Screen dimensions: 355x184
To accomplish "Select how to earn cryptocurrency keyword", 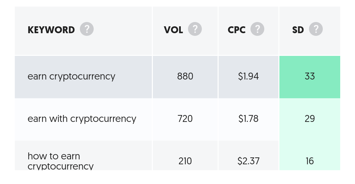I will tap(60, 161).
